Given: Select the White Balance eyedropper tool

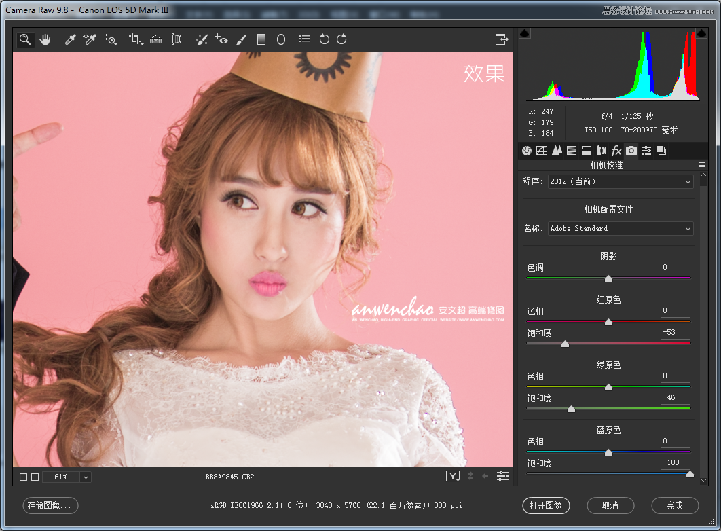Looking at the screenshot, I should click(x=70, y=39).
